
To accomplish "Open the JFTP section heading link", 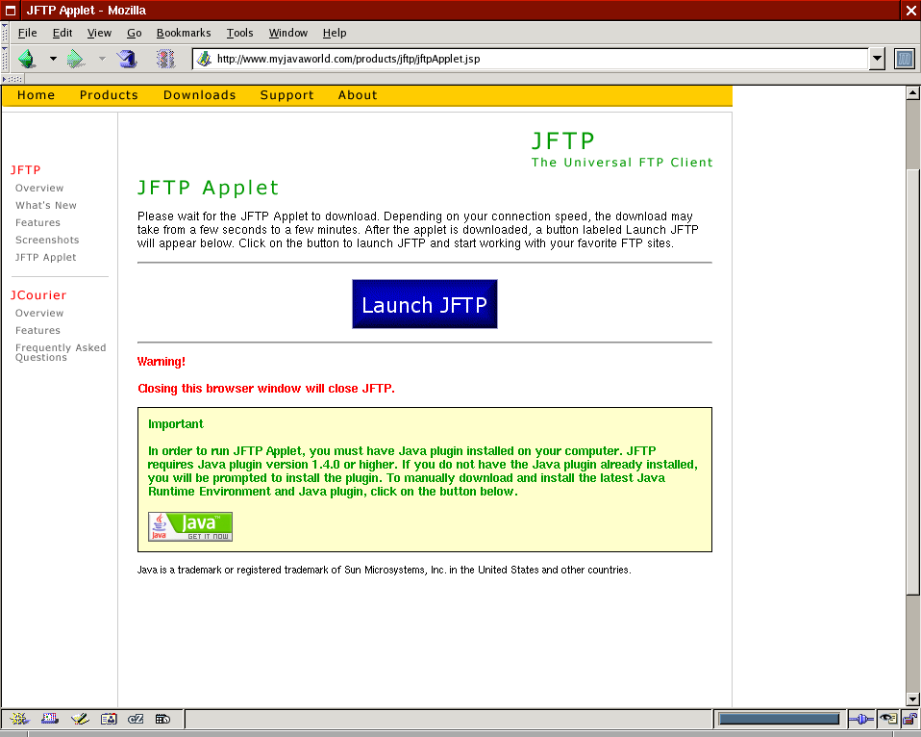I will click(25, 170).
